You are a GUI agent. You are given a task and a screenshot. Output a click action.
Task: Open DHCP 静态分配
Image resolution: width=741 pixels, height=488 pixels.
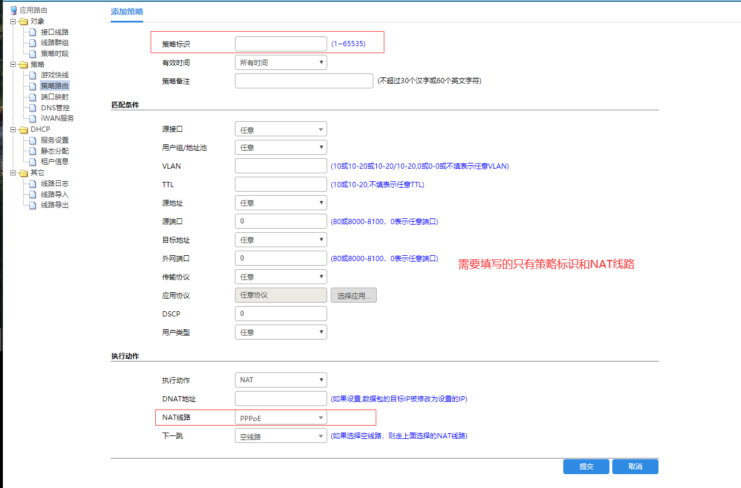click(55, 151)
